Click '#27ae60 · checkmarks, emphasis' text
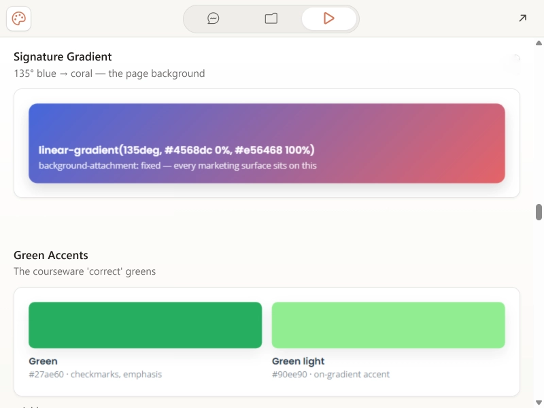544x408 pixels. (95, 375)
